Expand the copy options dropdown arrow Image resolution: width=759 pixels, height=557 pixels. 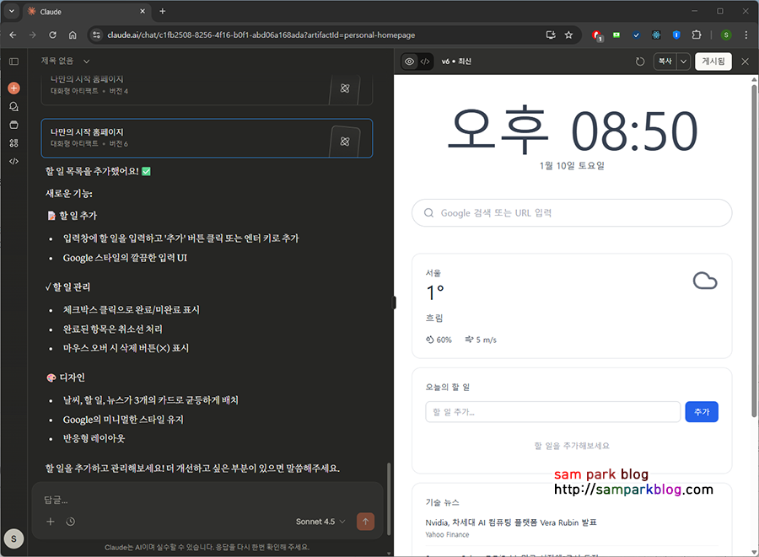pyautogui.click(x=683, y=62)
